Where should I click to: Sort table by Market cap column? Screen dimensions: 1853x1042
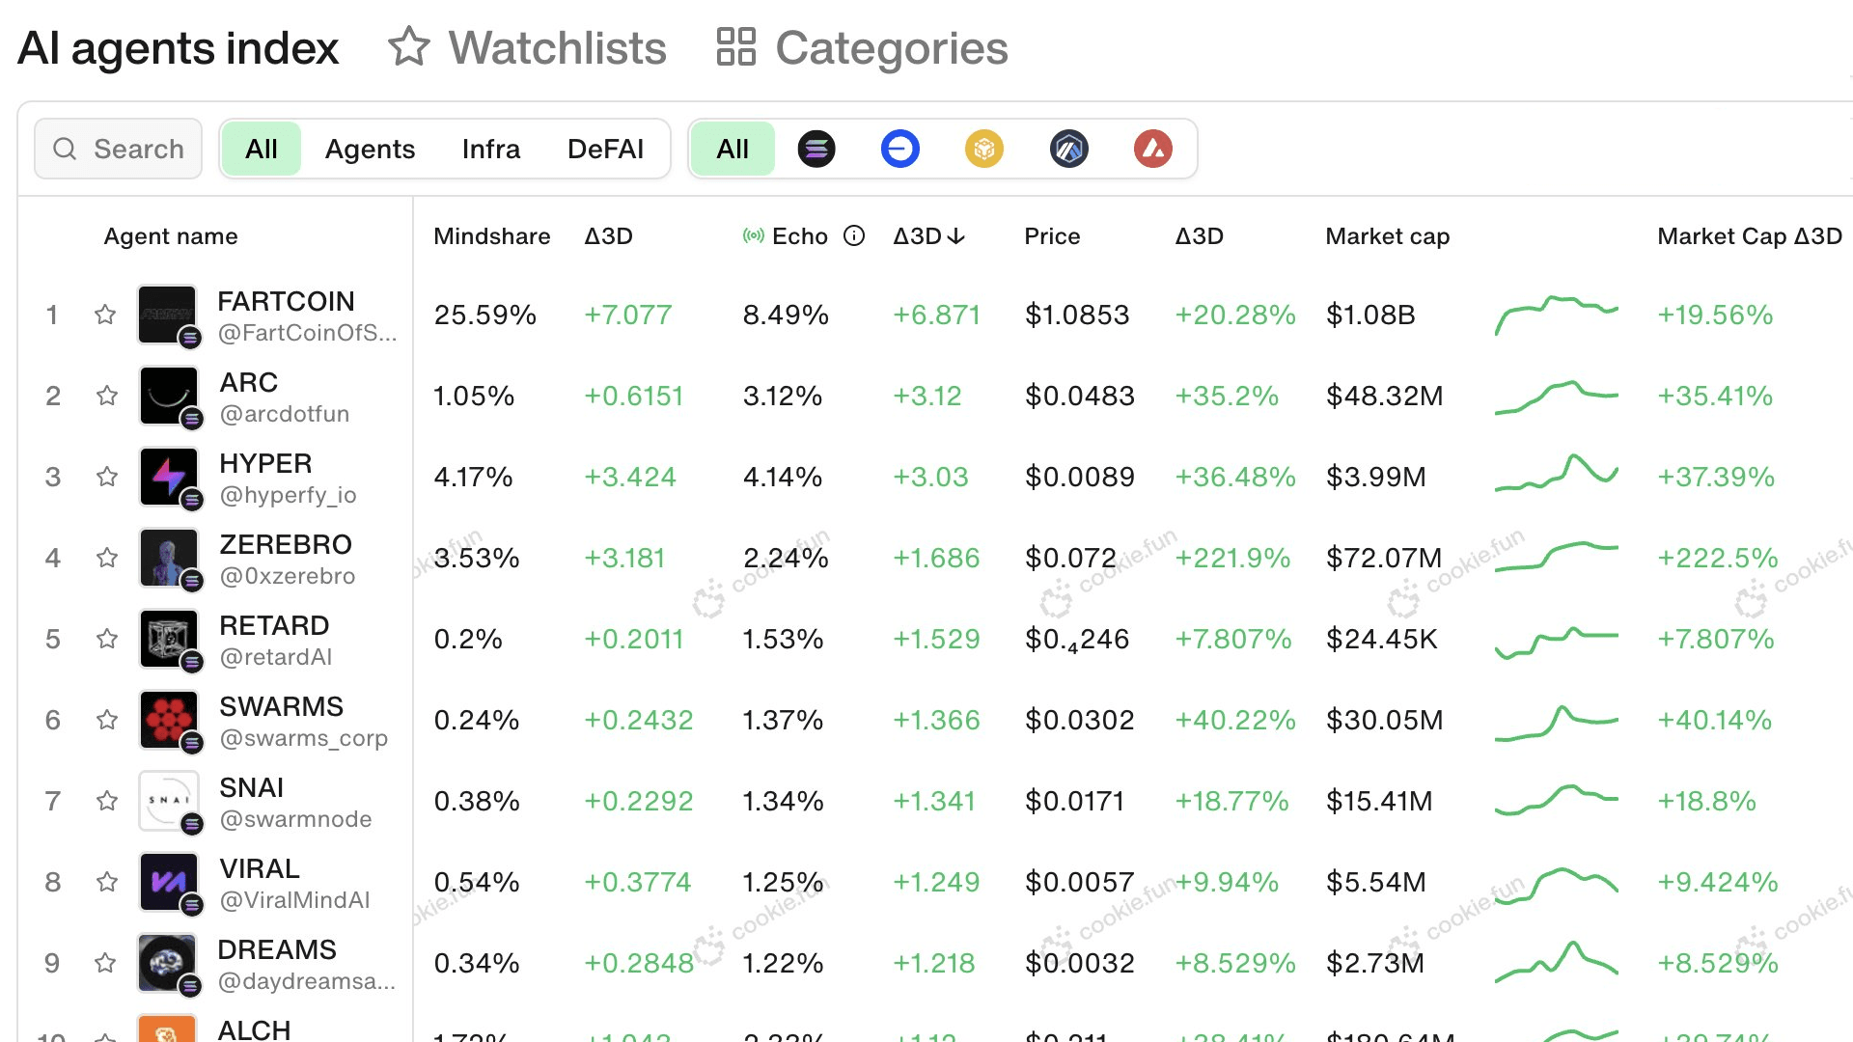tap(1387, 236)
